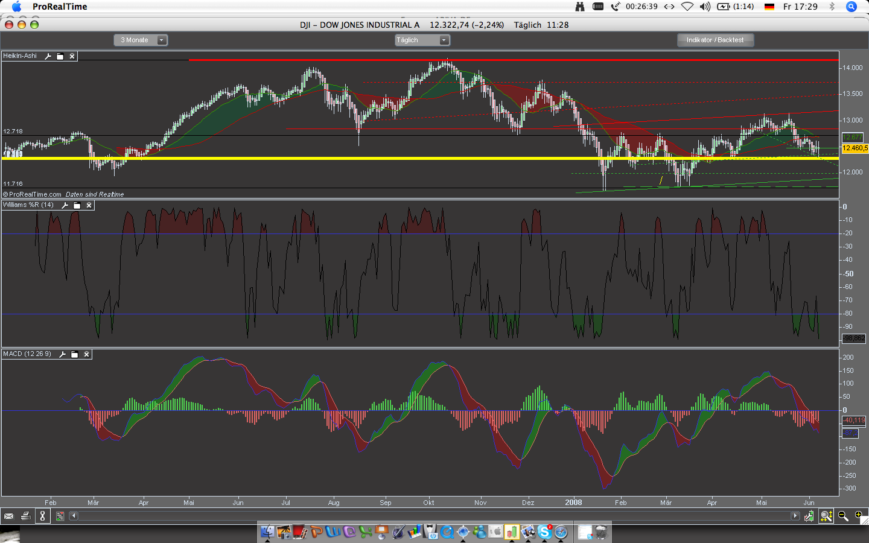
Task: Click the zoom out magnifier icon
Action: (x=843, y=516)
